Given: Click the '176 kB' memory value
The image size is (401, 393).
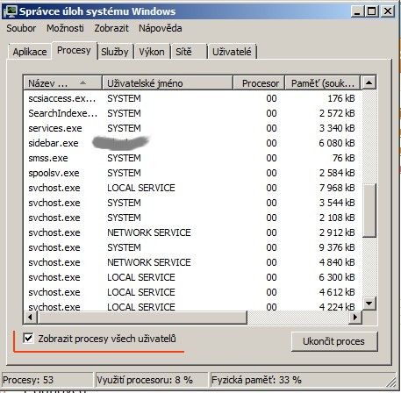Looking at the screenshot, I should pyautogui.click(x=341, y=98).
